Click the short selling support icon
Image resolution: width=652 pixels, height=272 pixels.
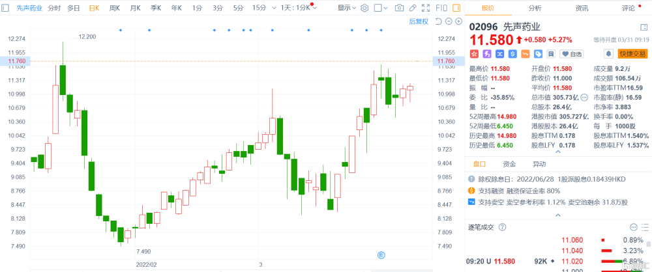tap(471, 202)
